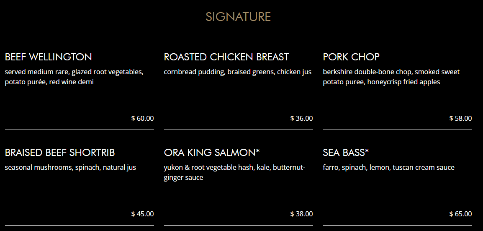483x231 pixels.
Task: Open the Ora King Salmon item
Action: click(212, 153)
